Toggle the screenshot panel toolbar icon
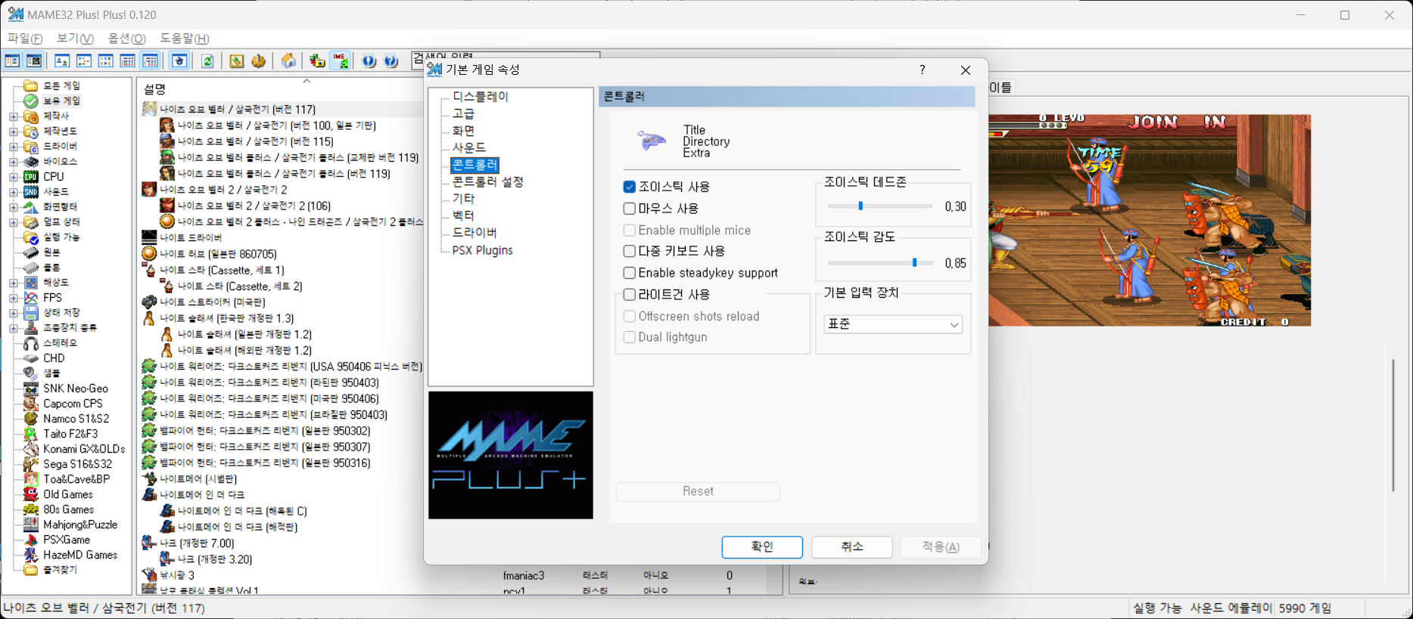The height and width of the screenshot is (619, 1413). pos(34,61)
